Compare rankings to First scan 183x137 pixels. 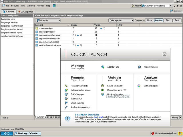tap(168, 20)
